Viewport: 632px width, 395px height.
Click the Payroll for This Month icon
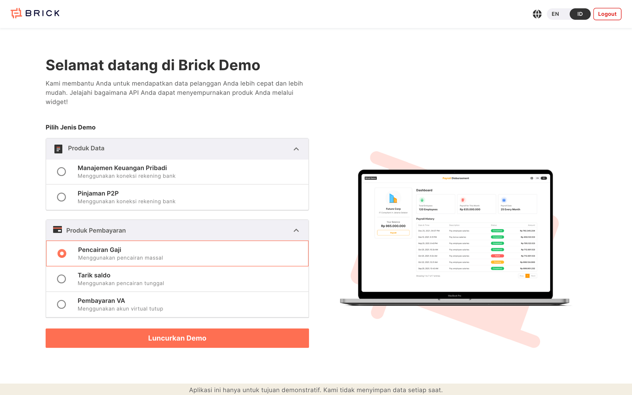tap(463, 199)
